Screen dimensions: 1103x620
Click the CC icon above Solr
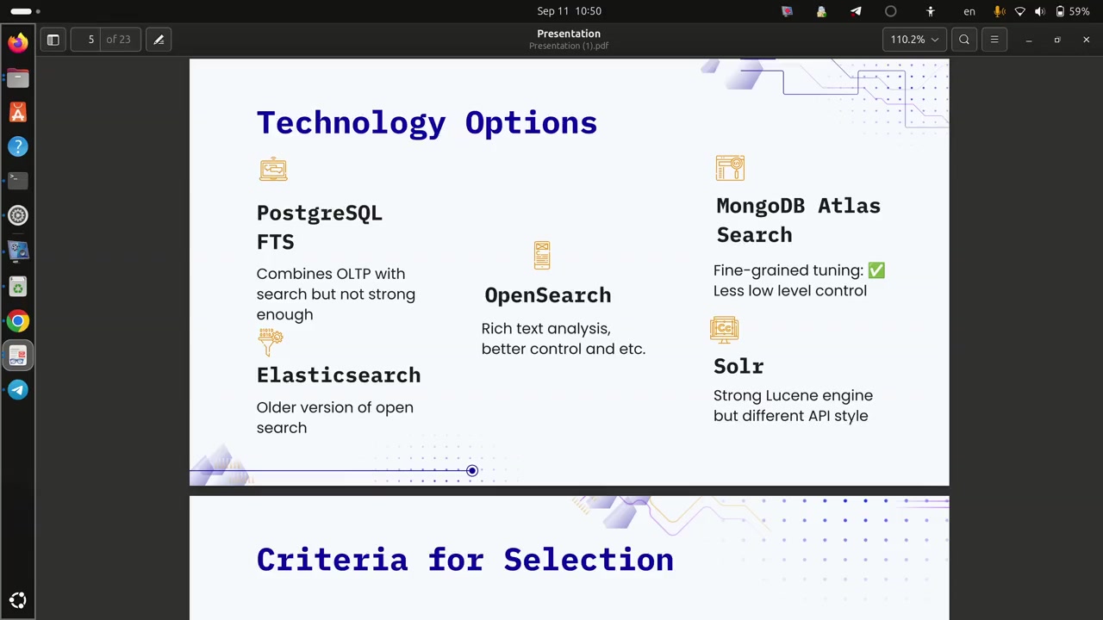coord(725,329)
